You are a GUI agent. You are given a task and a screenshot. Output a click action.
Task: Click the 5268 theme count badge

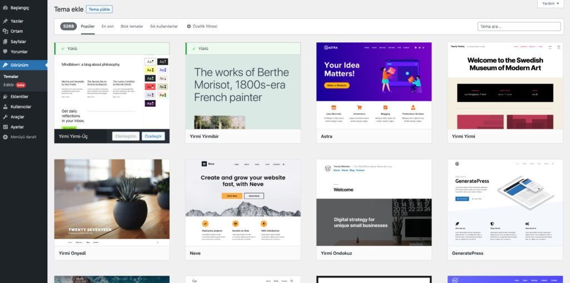pyautogui.click(x=68, y=26)
